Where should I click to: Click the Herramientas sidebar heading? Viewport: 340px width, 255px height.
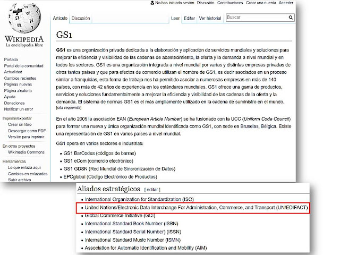14,161
